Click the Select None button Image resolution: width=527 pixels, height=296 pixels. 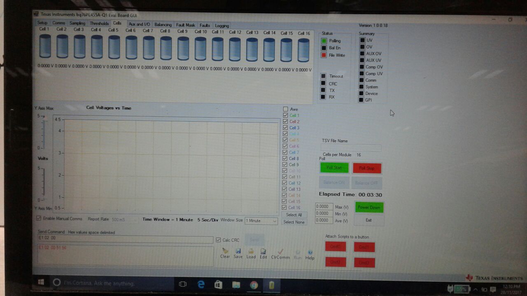pyautogui.click(x=294, y=222)
